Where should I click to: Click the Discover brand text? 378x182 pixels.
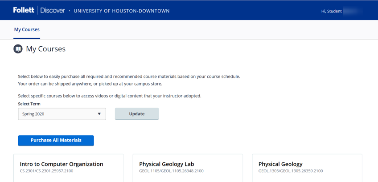(x=53, y=10)
